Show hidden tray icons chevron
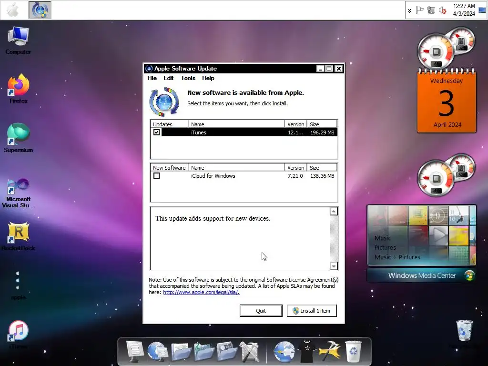 [409, 11]
